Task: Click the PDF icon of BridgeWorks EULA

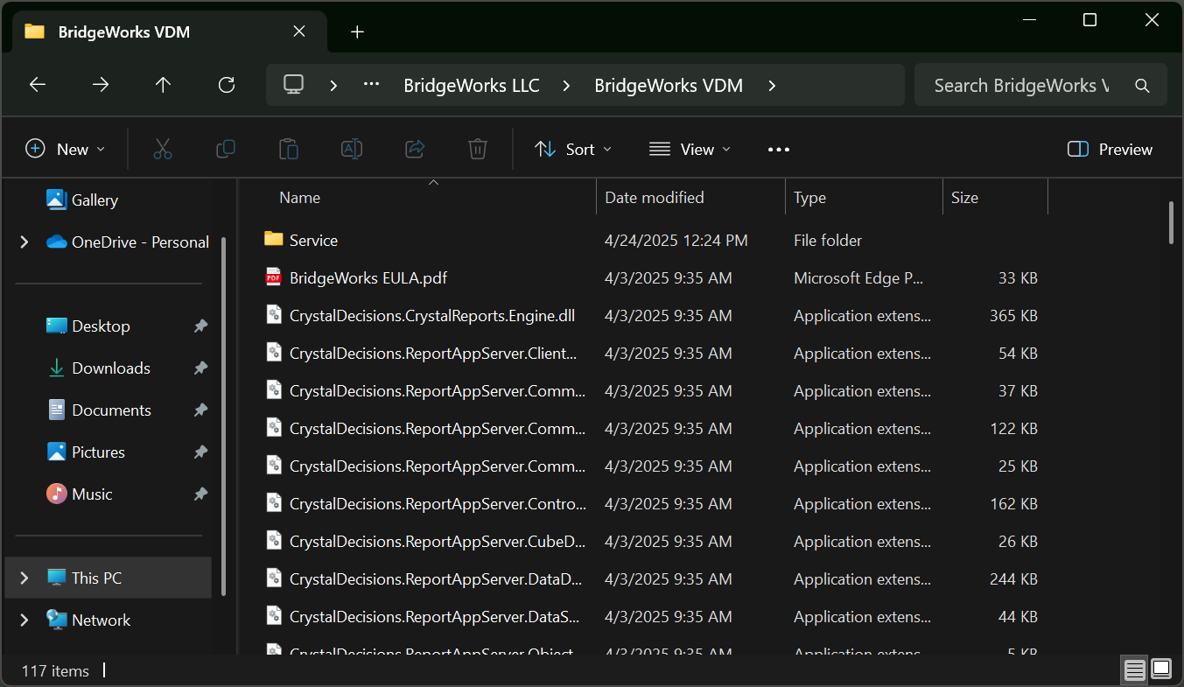Action: click(274, 277)
